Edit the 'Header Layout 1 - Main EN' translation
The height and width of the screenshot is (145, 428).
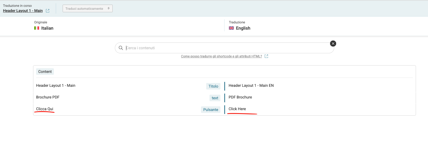coord(251,85)
